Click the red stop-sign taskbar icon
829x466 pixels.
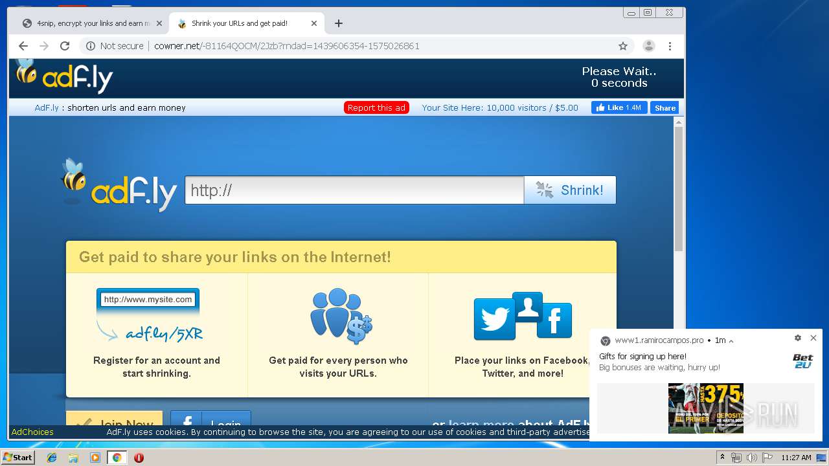click(139, 458)
